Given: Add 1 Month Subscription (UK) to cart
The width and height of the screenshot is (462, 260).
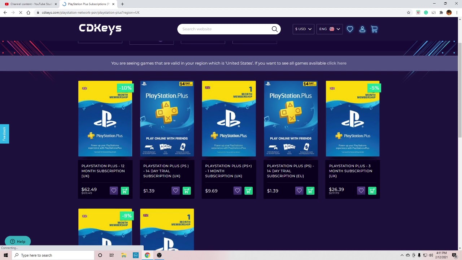Looking at the screenshot, I should 248,191.
